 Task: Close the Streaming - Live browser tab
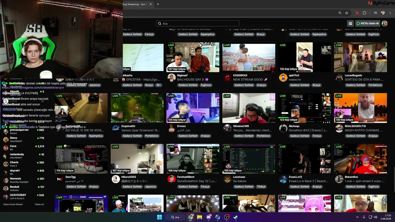tap(151, 4)
